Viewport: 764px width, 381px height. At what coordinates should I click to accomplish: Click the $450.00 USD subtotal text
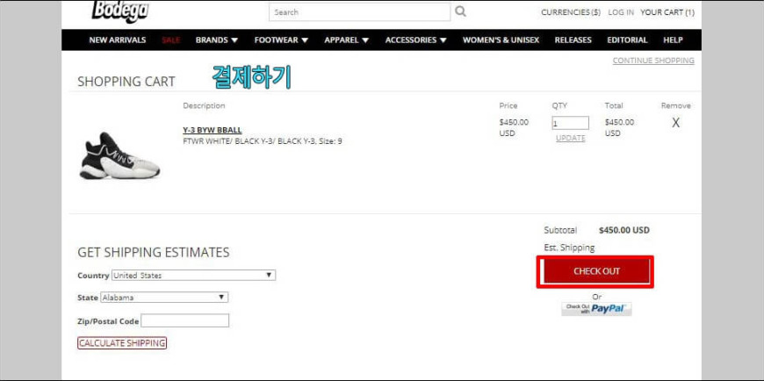click(x=624, y=231)
